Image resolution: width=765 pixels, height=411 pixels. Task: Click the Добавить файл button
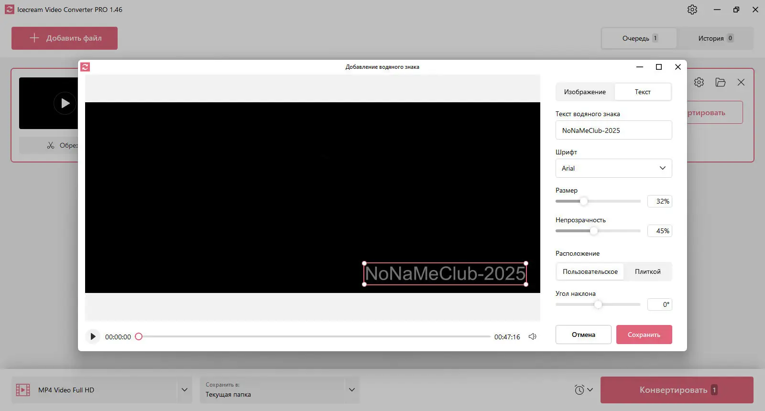point(65,38)
